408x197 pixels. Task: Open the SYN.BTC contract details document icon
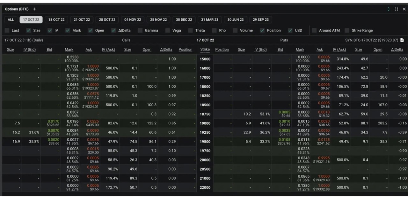tap(402, 40)
